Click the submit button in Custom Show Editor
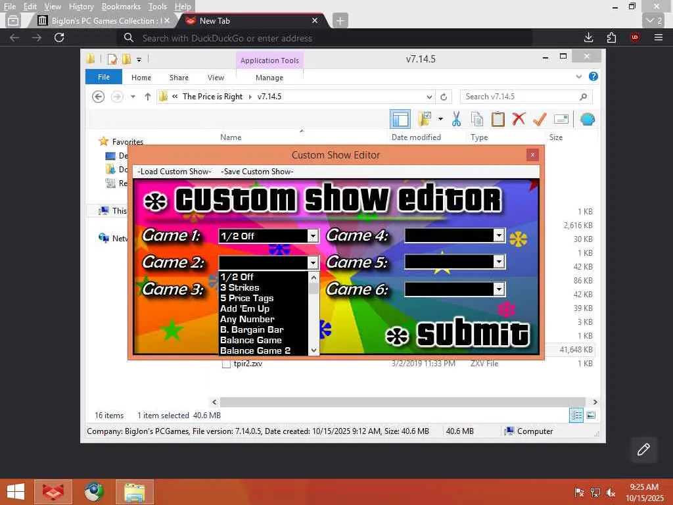This screenshot has width=673, height=505. (457, 333)
